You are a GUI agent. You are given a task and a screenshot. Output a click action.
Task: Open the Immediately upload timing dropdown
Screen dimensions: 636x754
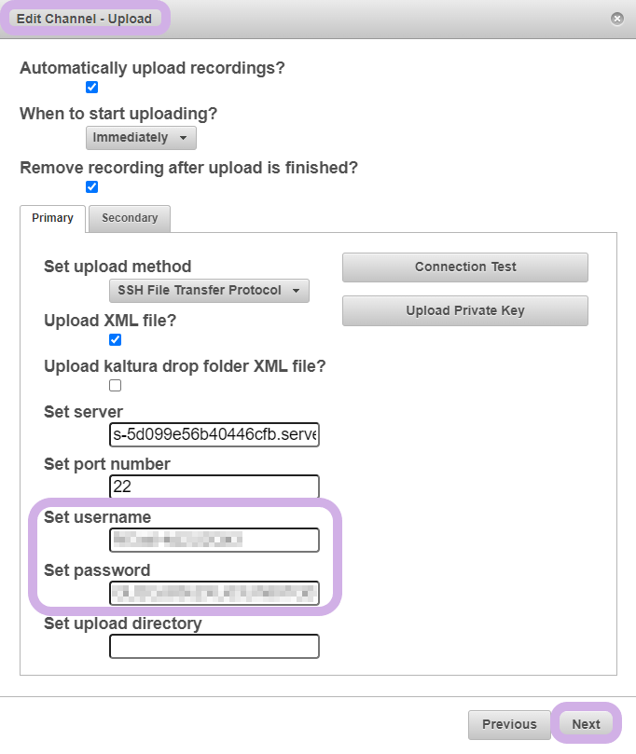click(141, 138)
